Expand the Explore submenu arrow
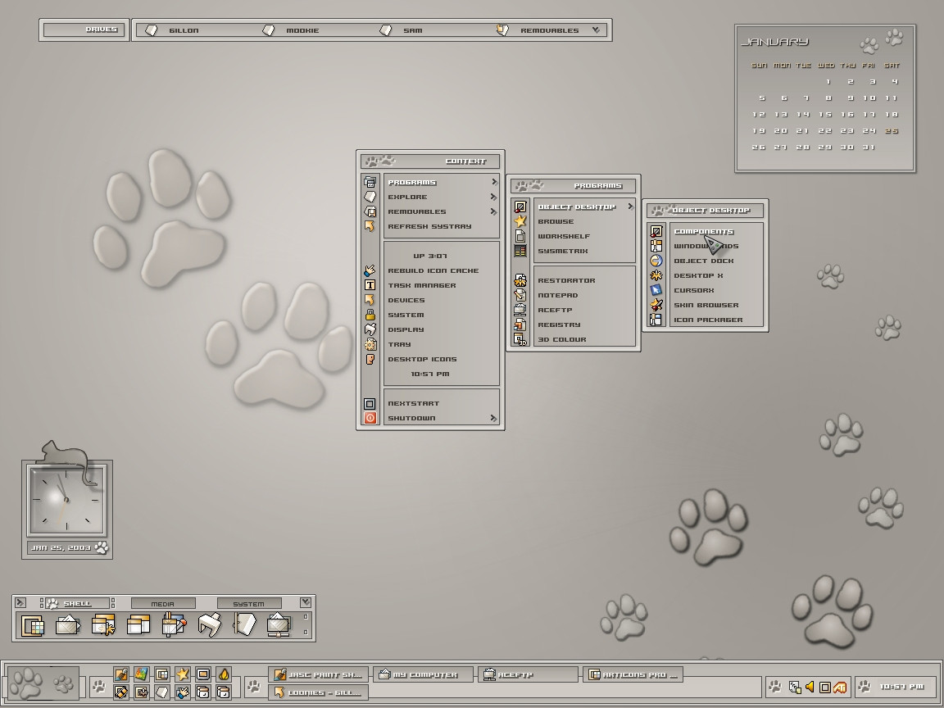Image resolution: width=944 pixels, height=708 pixels. [493, 197]
